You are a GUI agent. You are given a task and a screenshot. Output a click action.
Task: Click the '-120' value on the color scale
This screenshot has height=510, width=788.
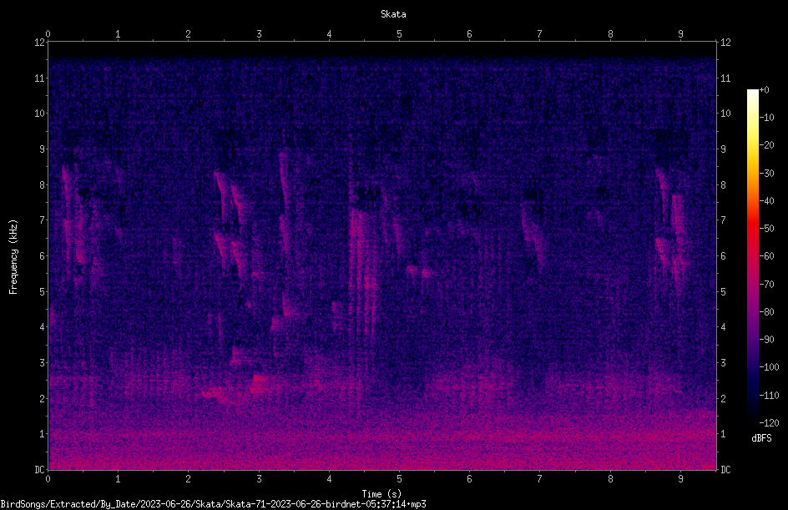click(769, 423)
